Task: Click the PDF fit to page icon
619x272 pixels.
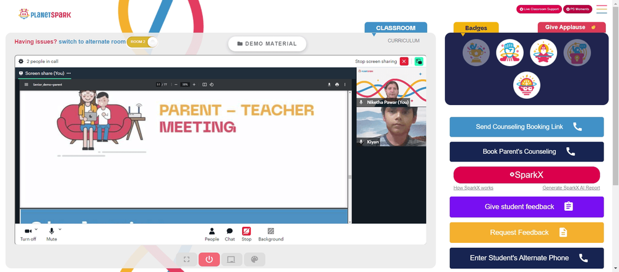Action: [204, 84]
